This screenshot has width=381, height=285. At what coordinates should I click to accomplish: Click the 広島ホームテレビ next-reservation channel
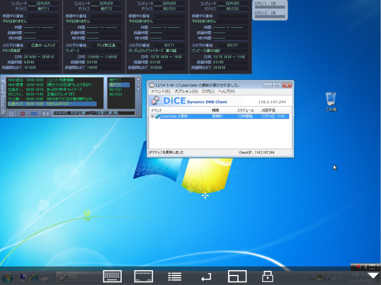tap(43, 46)
